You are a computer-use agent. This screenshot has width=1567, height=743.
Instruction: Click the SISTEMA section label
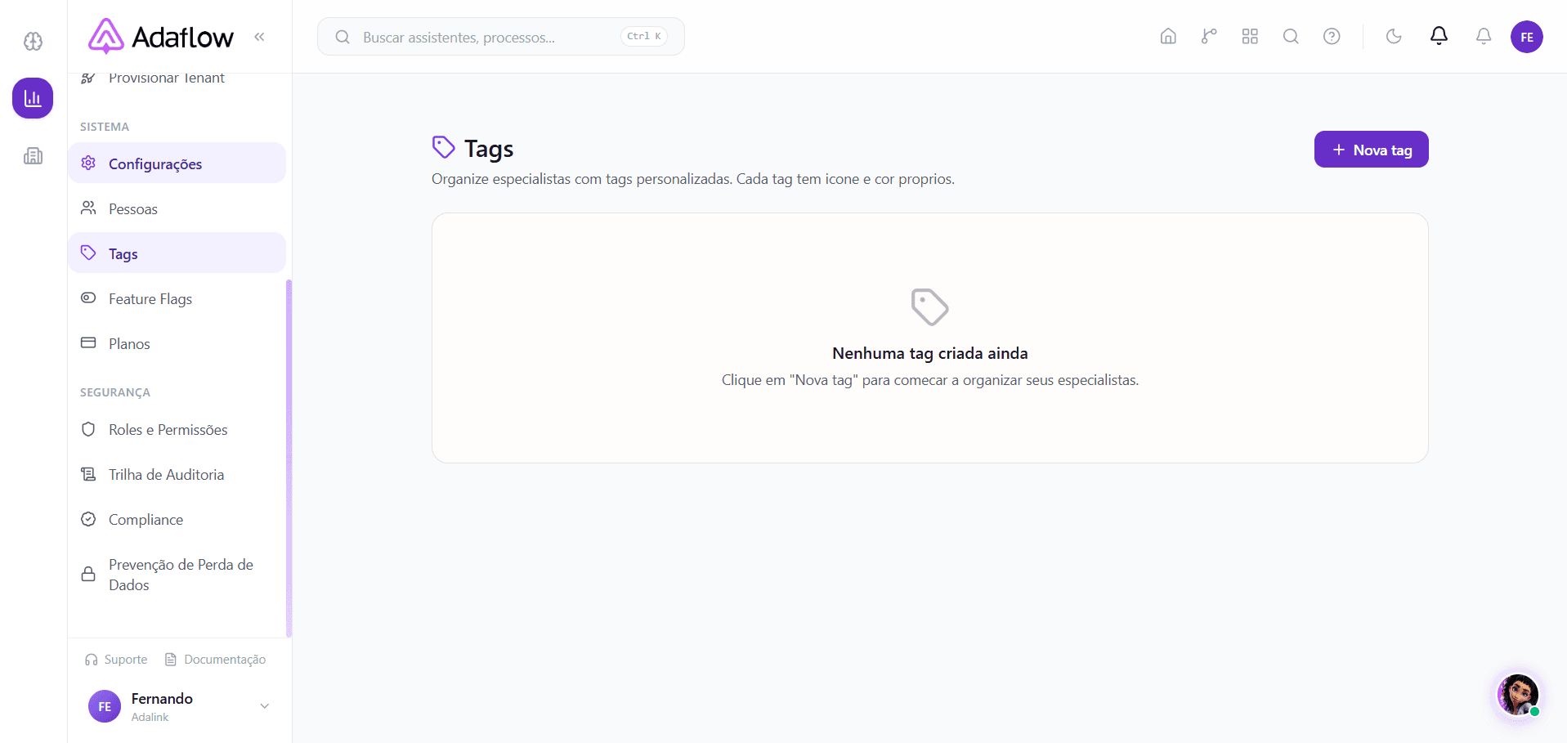tap(105, 127)
